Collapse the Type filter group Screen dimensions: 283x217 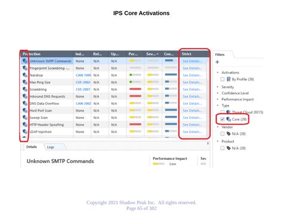tap(218, 105)
